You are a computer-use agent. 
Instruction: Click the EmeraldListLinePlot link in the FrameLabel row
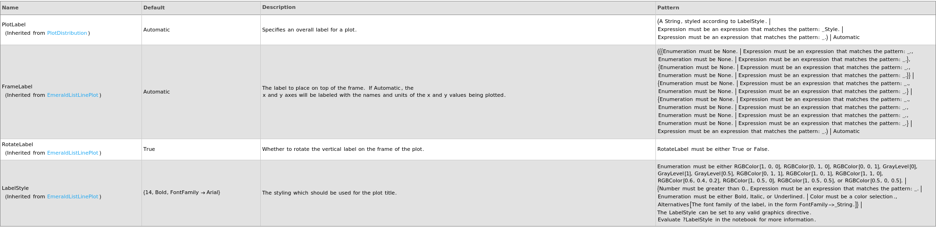[73, 95]
